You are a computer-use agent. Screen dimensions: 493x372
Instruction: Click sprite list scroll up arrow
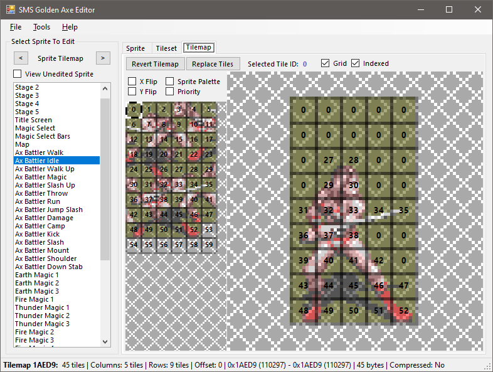(x=105, y=88)
